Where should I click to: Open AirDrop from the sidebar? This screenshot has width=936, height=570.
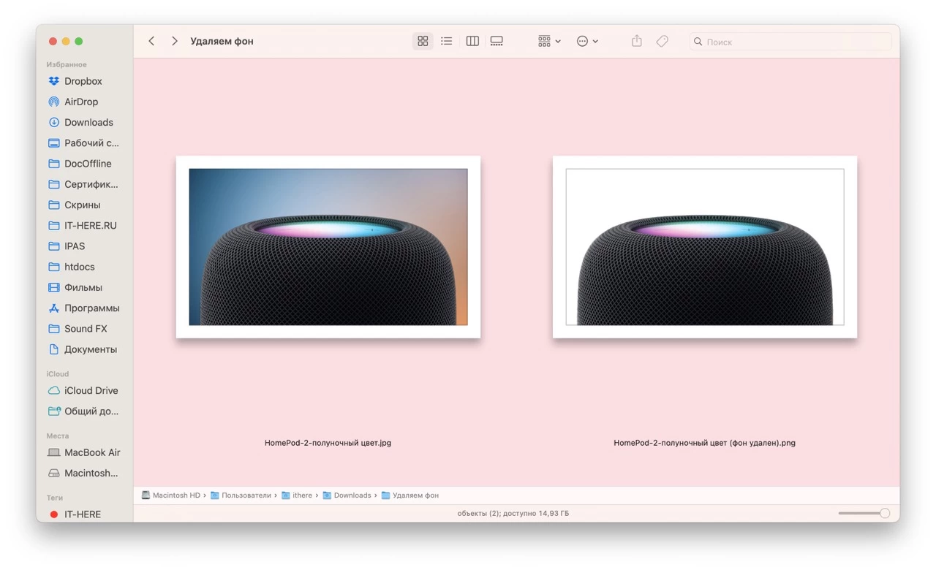tap(80, 102)
